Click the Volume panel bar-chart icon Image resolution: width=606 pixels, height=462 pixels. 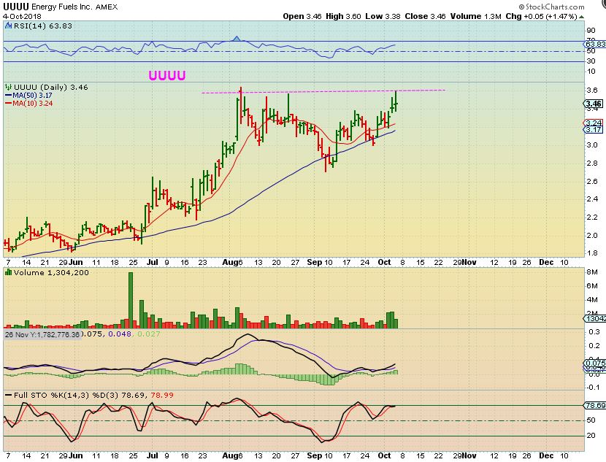[x=9, y=272]
